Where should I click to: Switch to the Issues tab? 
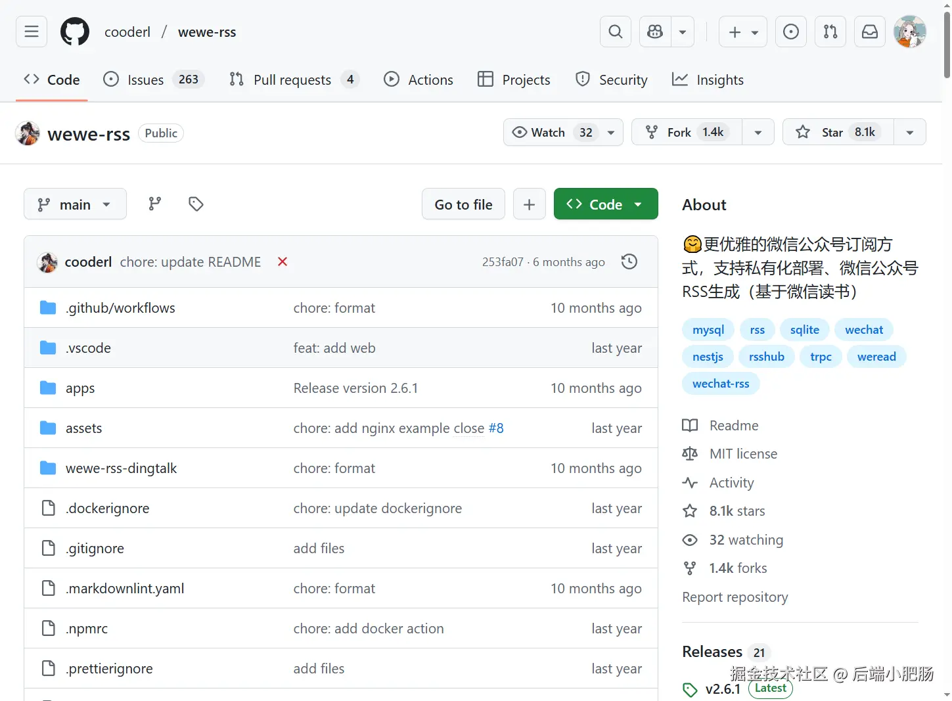(x=154, y=79)
